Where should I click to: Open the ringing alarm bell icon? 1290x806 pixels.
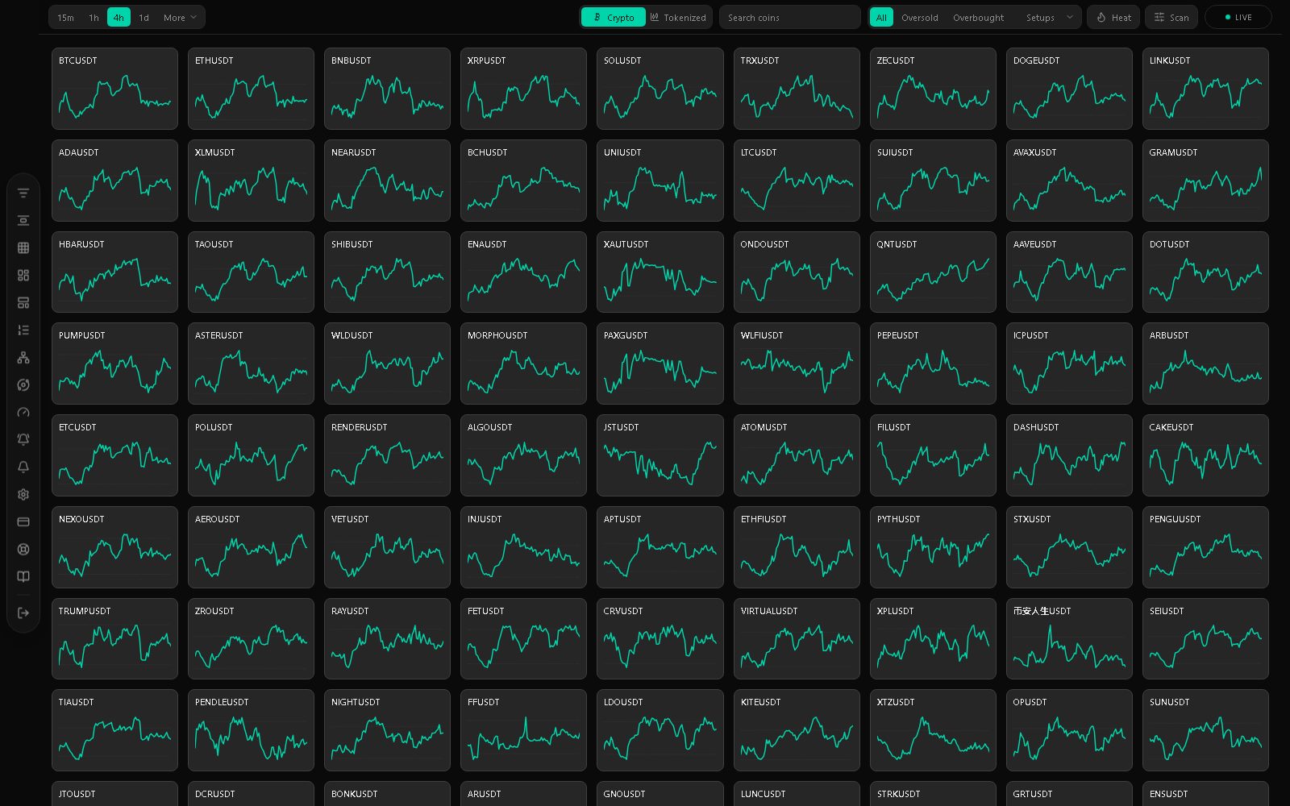(23, 440)
